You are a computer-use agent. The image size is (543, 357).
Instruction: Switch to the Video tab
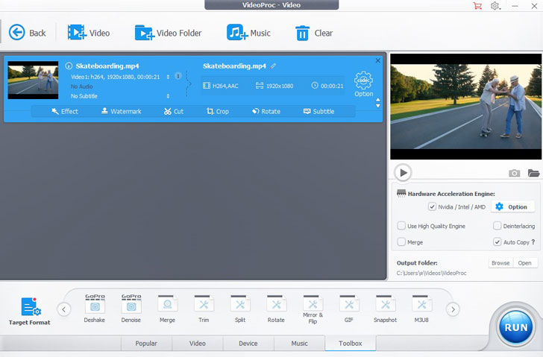[198, 343]
